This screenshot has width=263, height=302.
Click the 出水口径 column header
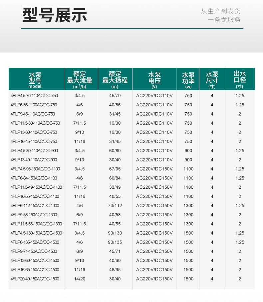point(240,80)
